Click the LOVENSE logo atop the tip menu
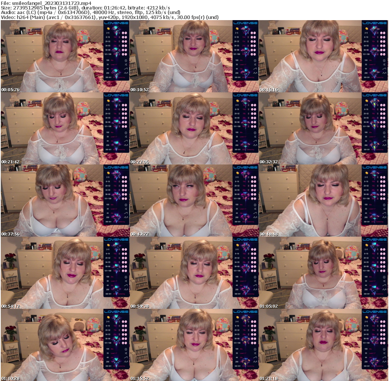The image size is (389, 381). (x=115, y=23)
